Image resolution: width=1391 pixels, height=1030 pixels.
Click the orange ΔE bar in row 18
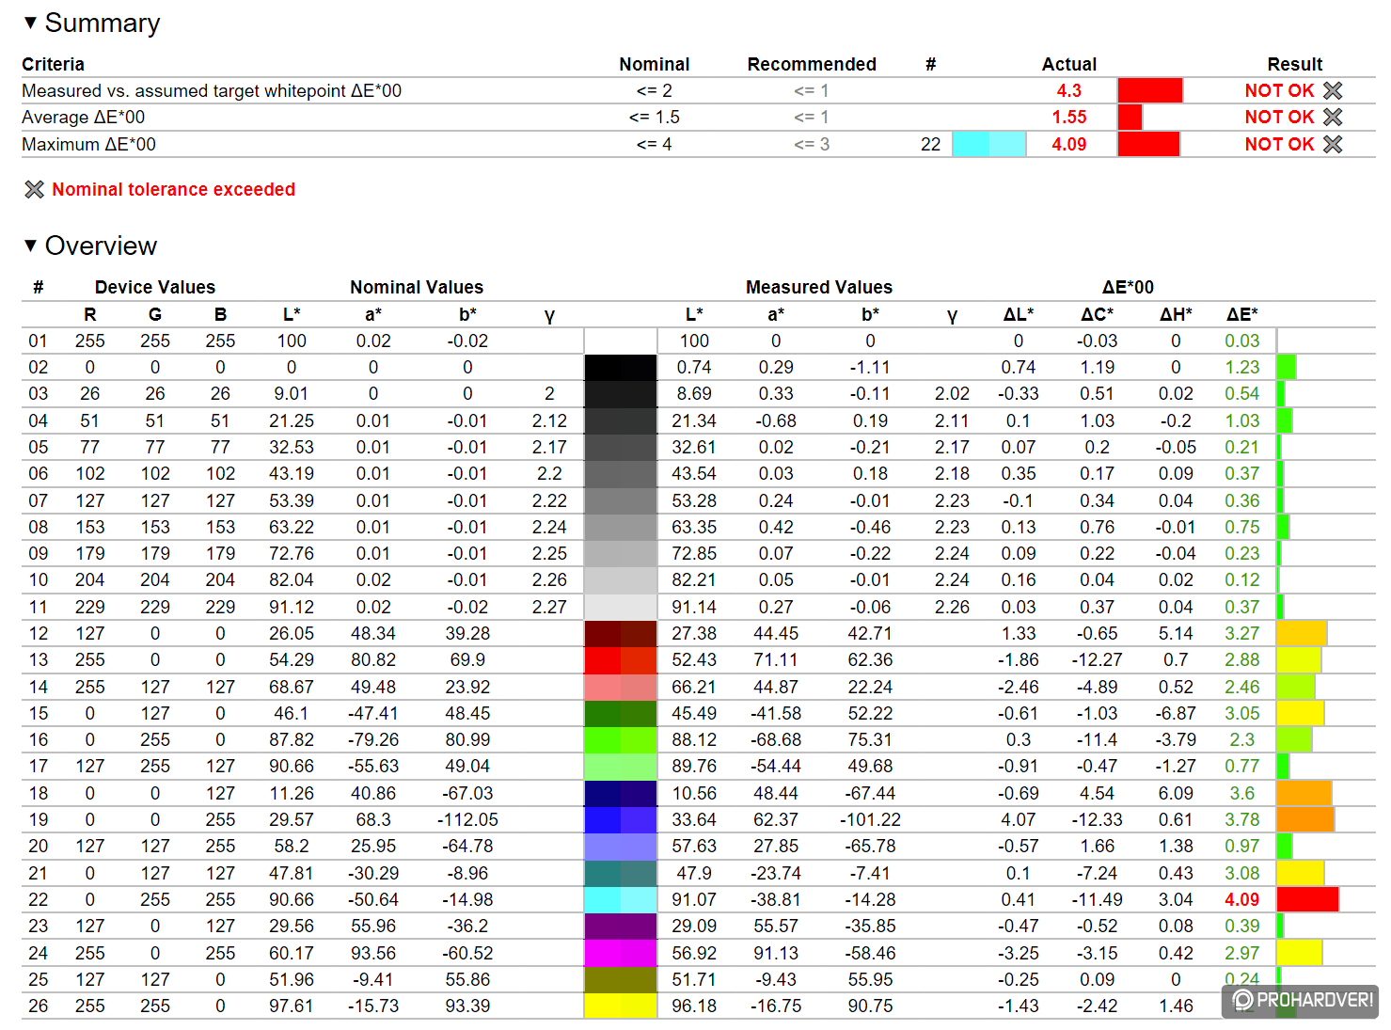[x=1304, y=793]
